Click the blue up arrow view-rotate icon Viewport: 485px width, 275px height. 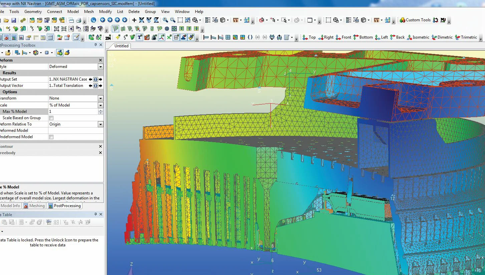(117, 20)
